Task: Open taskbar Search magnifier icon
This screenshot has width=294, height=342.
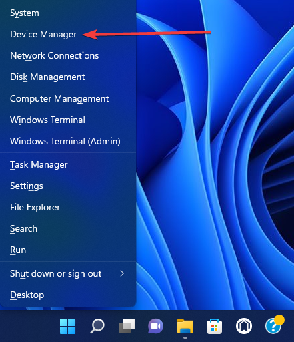Action: click(97, 326)
